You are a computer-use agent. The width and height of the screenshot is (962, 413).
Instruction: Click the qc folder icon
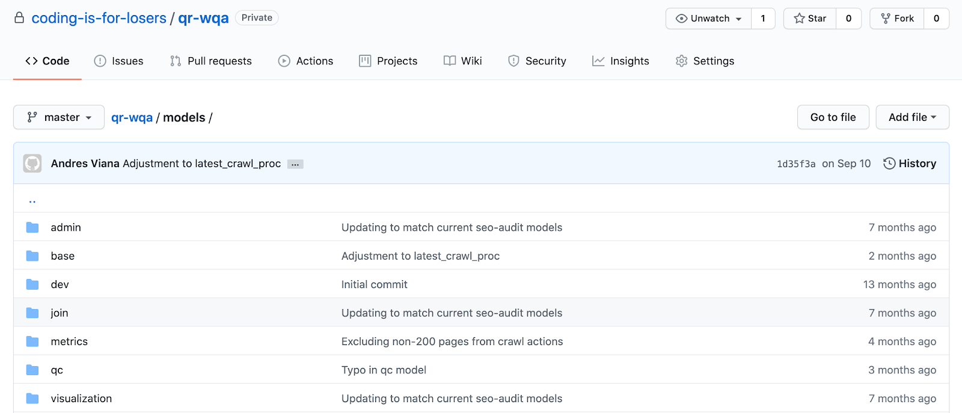32,370
